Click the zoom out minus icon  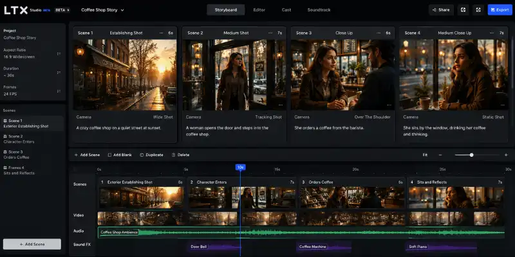point(440,155)
